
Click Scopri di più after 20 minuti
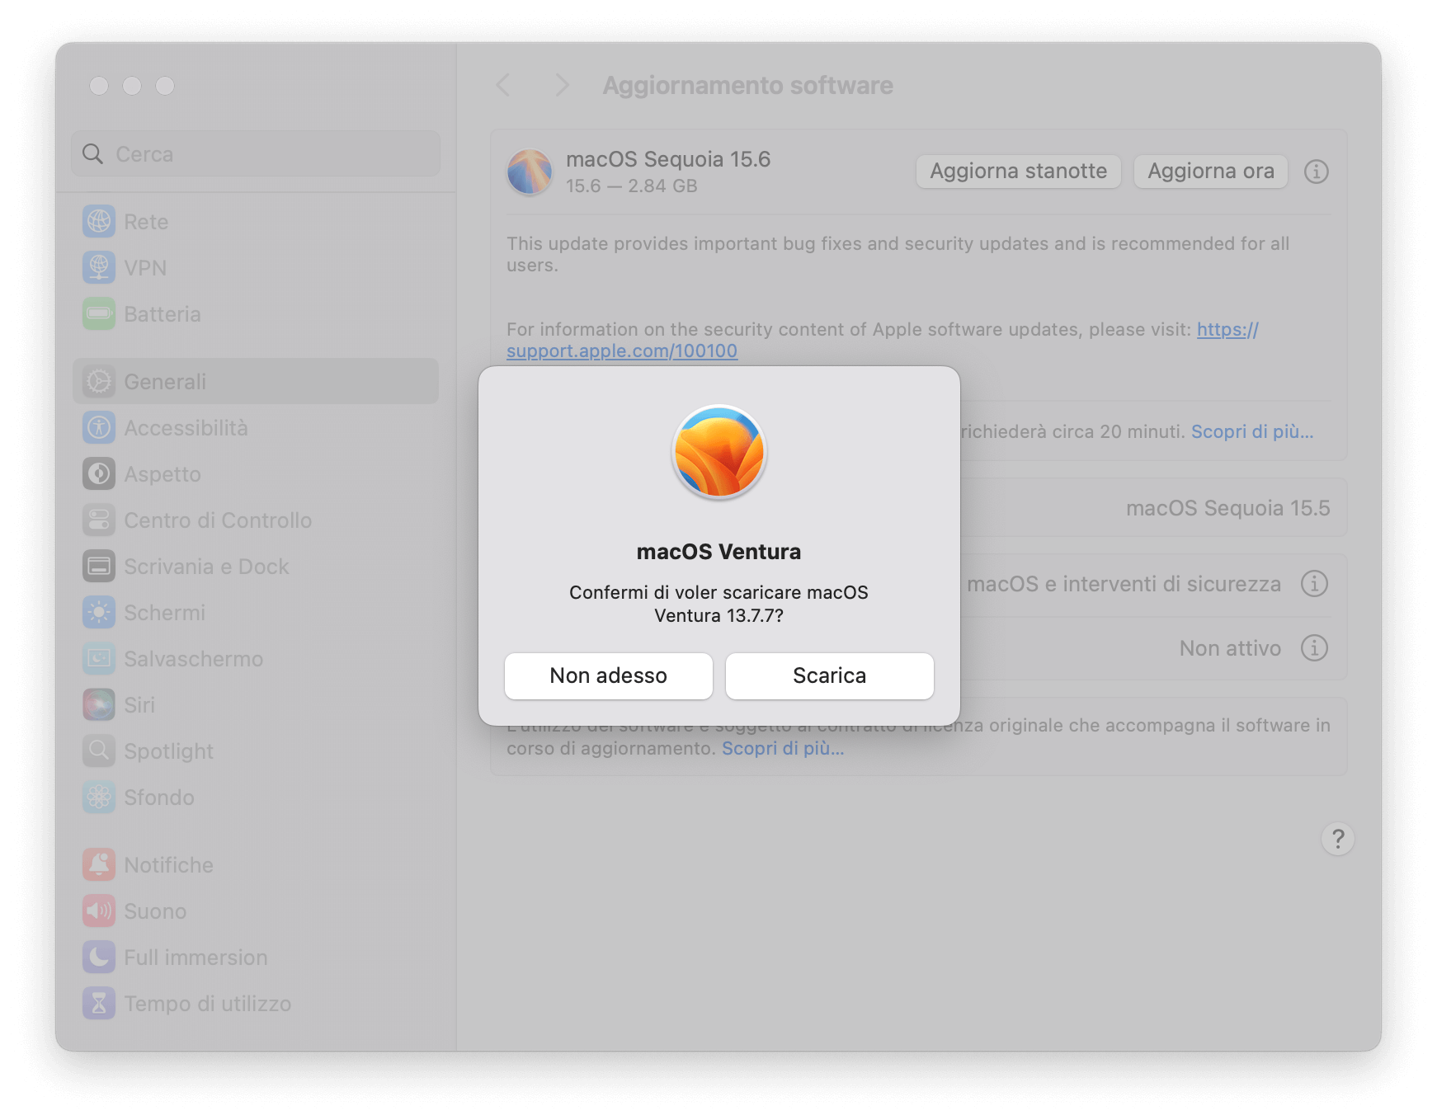tap(1252, 432)
